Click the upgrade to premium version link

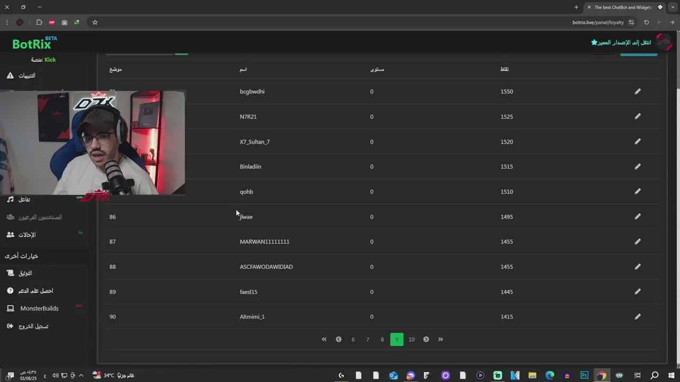tap(621, 42)
